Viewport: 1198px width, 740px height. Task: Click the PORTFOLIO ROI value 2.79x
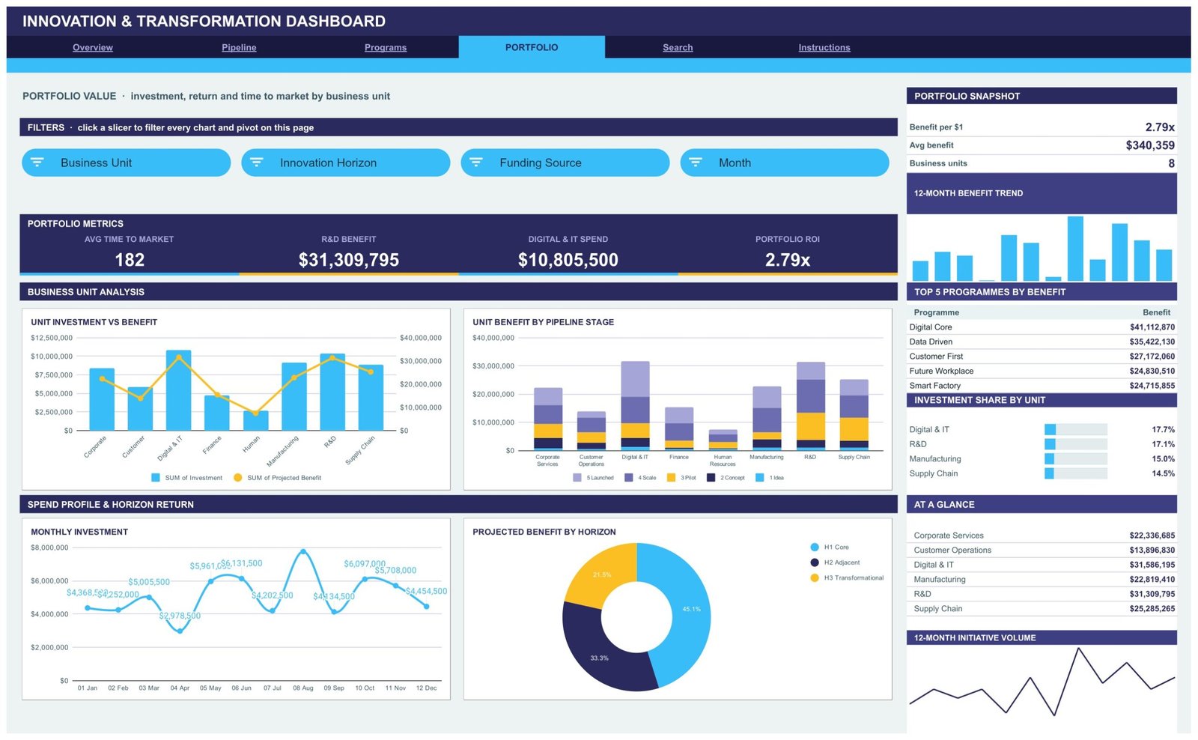point(788,260)
